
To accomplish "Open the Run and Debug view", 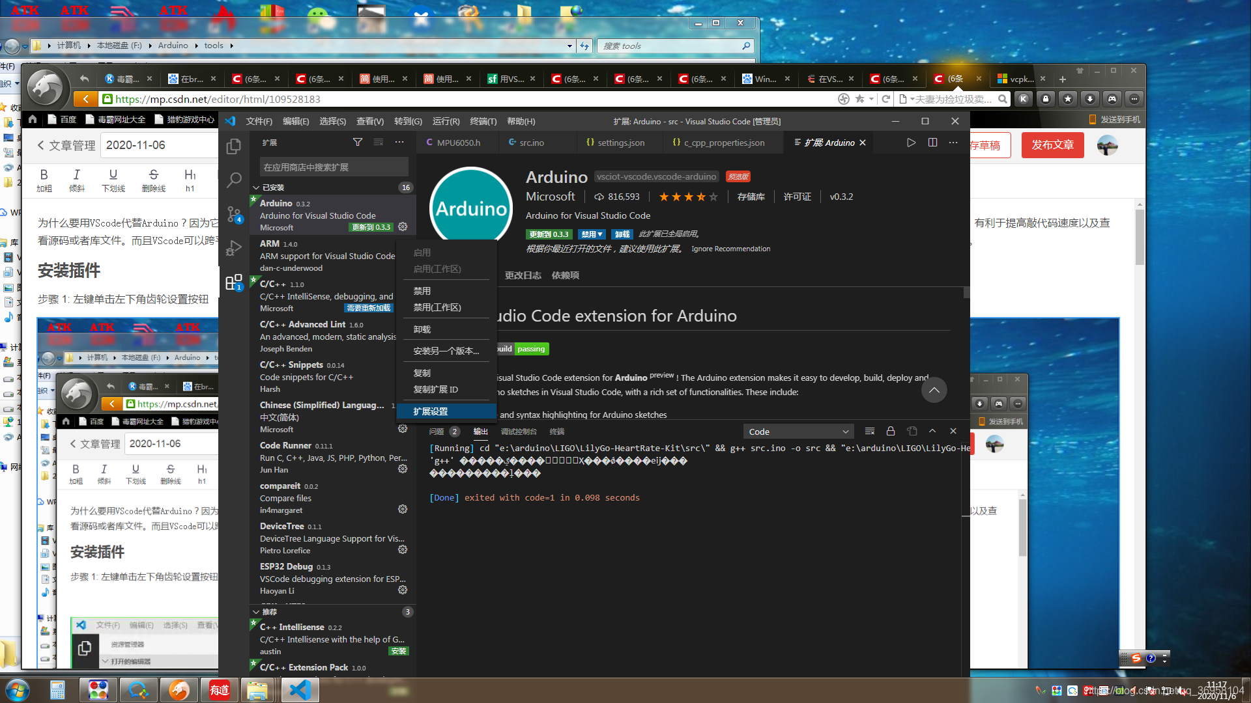I will pyautogui.click(x=234, y=248).
